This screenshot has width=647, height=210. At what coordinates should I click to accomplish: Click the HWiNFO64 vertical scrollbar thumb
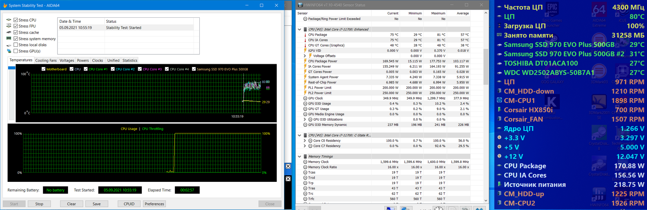[x=486, y=67]
